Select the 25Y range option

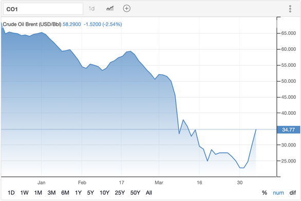click(x=120, y=193)
